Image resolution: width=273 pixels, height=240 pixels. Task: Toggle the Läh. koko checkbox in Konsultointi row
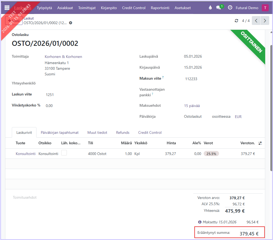64,153
